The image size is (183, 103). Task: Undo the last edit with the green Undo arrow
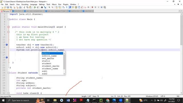point(35,7)
